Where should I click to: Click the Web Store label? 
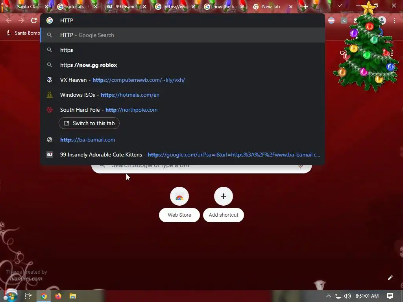coord(179,215)
